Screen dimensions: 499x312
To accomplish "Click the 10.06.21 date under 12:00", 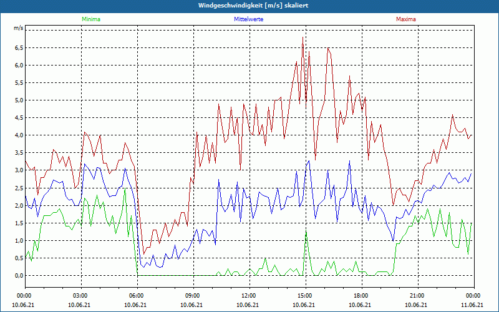I will pyautogui.click(x=248, y=305).
